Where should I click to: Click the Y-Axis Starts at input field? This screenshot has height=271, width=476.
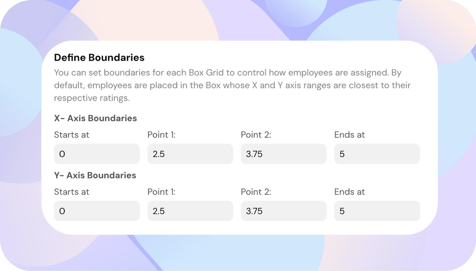97,211
